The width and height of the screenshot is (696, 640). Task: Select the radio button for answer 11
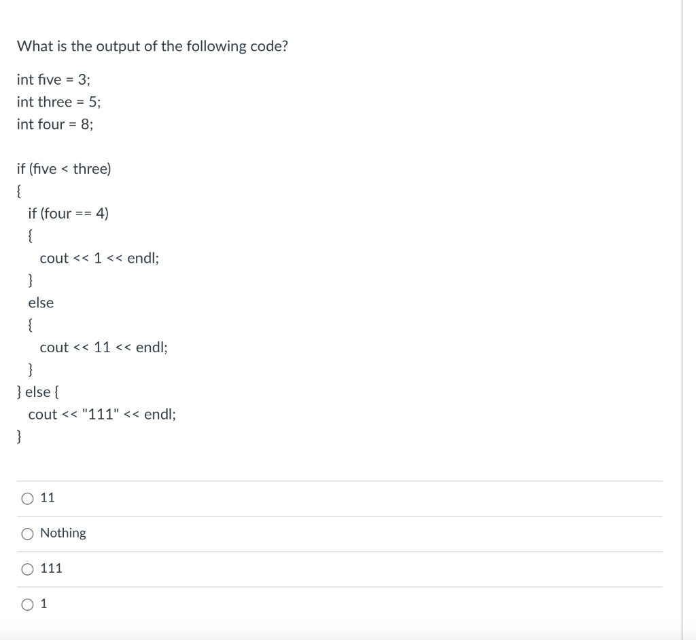(27, 498)
